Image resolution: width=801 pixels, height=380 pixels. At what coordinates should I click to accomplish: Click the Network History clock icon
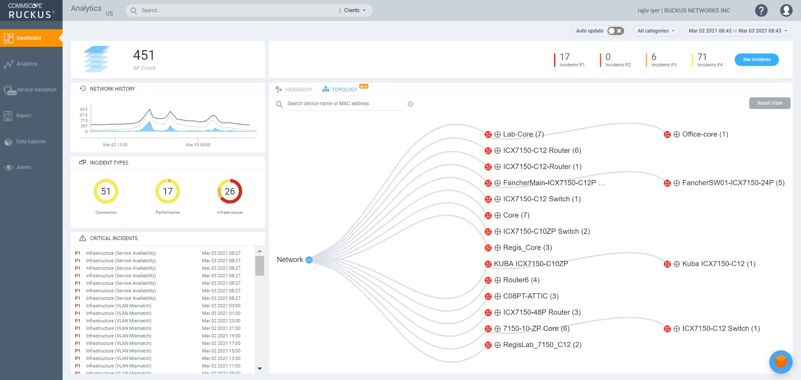(x=83, y=89)
